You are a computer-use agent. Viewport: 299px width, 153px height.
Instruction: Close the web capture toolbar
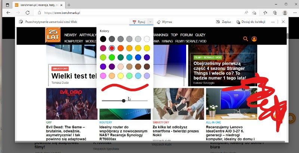(283, 22)
